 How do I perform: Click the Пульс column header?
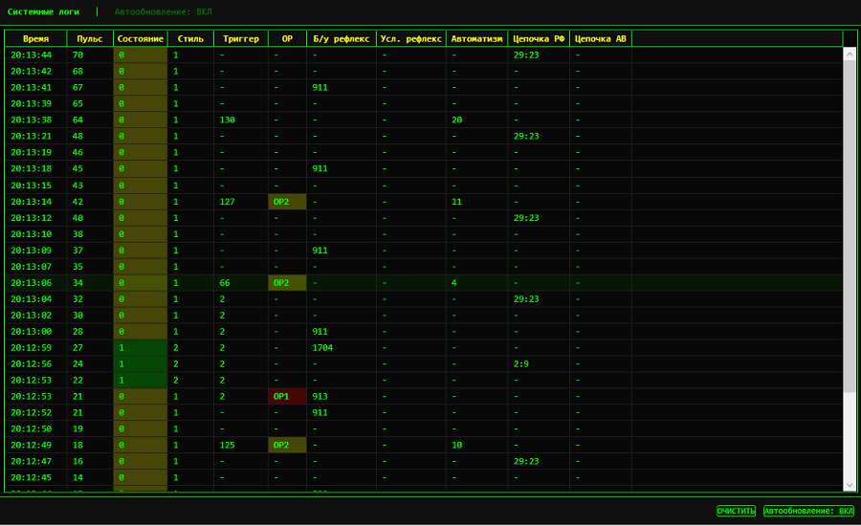pyautogui.click(x=90, y=38)
